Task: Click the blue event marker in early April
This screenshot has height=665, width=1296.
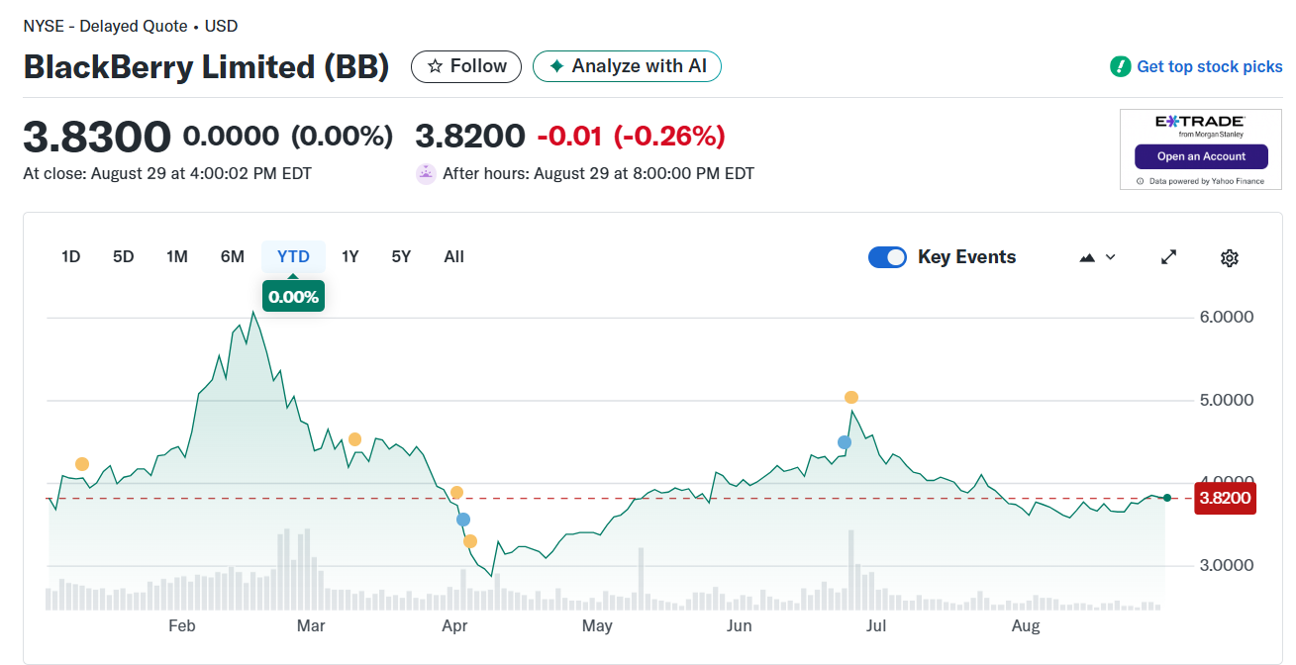Action: pos(463,520)
